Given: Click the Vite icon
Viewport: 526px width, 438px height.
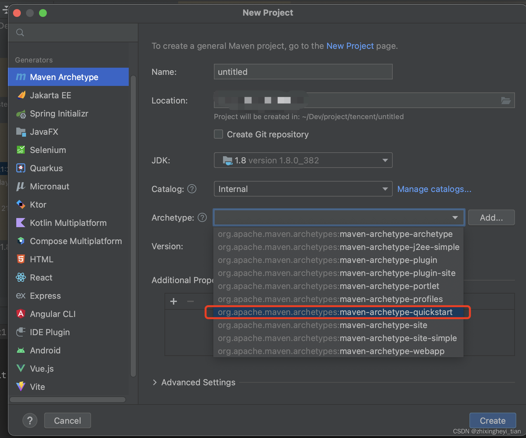Looking at the screenshot, I should (21, 387).
